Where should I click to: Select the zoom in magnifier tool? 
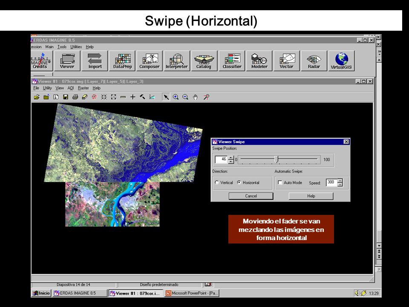[176, 97]
